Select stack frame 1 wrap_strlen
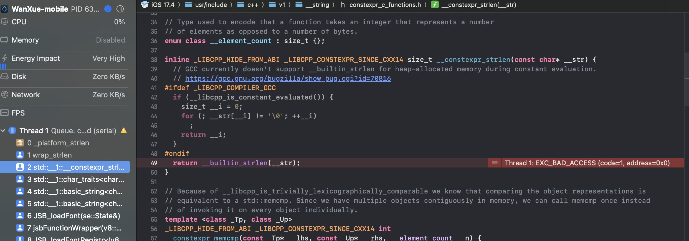 [65, 155]
